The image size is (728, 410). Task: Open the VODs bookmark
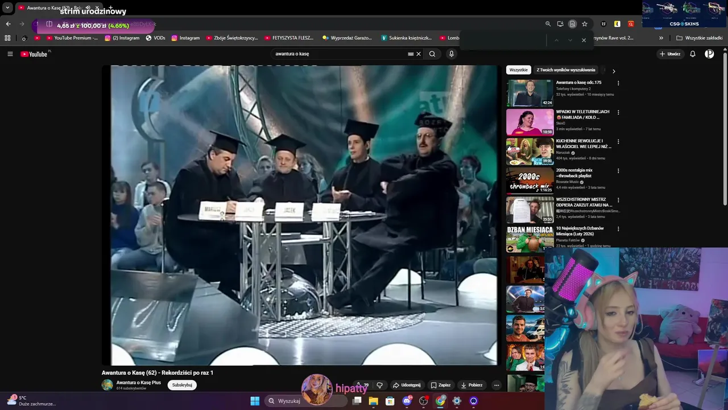156,38
